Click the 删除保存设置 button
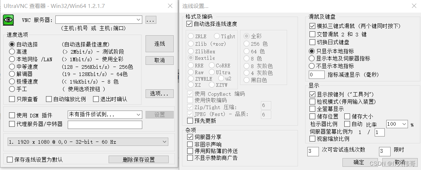 click(x=139, y=160)
